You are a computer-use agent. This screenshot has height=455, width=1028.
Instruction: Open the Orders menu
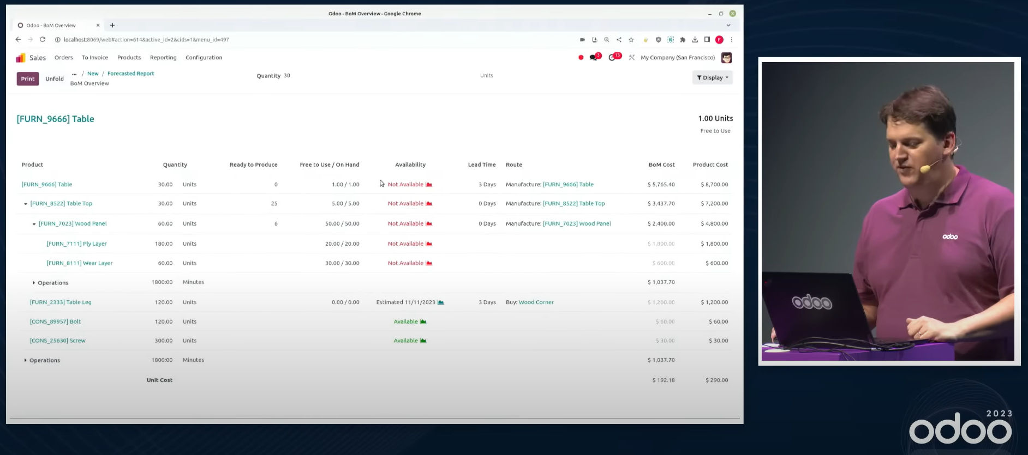(64, 58)
